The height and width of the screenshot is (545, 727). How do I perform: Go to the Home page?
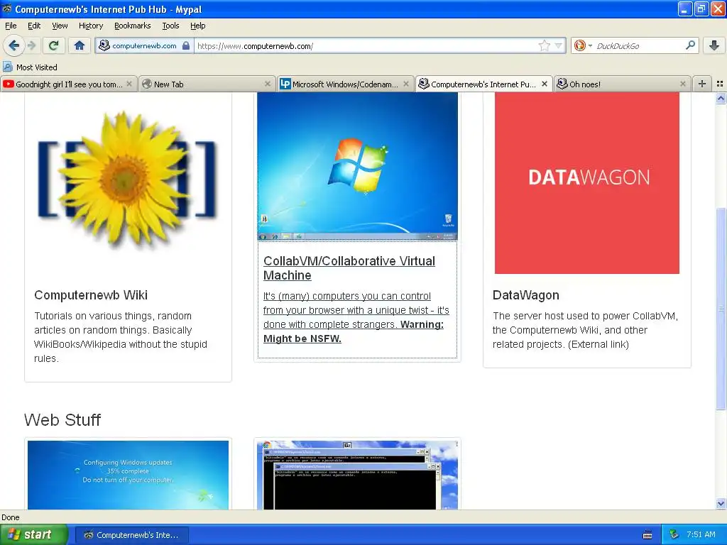80,45
